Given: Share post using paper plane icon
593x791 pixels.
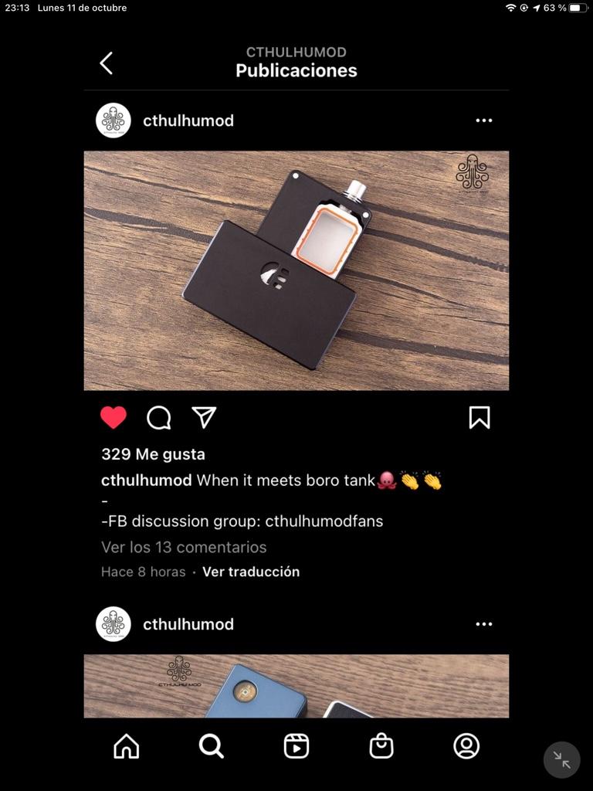Looking at the screenshot, I should [204, 418].
